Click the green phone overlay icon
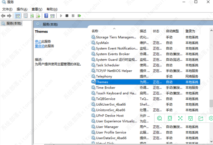Viewport: 213px width, 145px height. pos(170,118)
